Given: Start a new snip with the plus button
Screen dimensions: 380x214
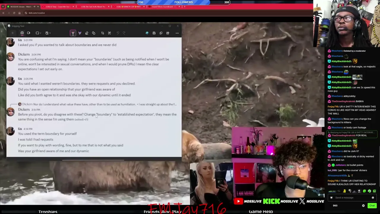Looking at the screenshot, I should pyautogui.click(x=12, y=33).
